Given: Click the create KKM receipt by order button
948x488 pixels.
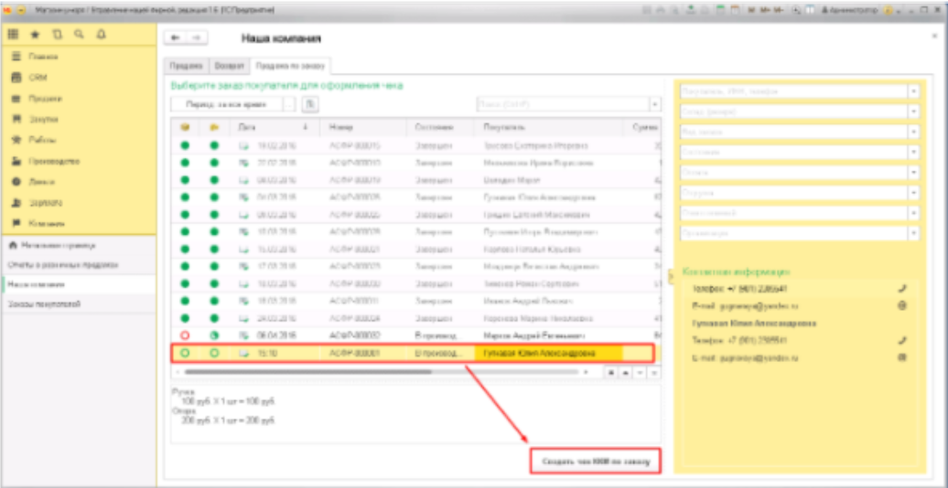Looking at the screenshot, I should [595, 462].
